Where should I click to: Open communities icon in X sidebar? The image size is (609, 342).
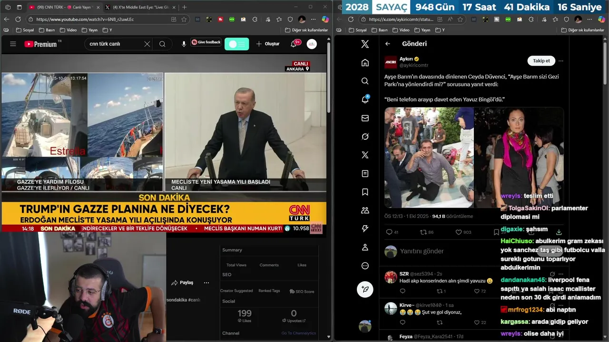pos(365,210)
